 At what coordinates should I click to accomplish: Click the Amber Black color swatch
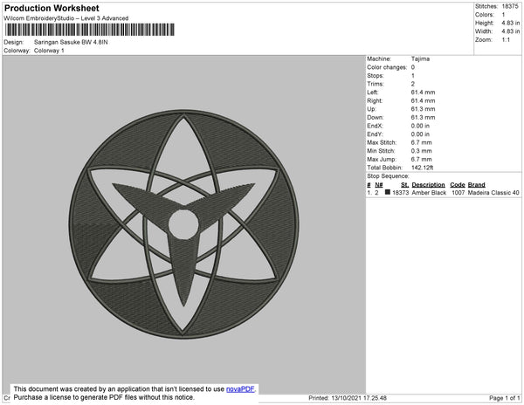[387, 192]
